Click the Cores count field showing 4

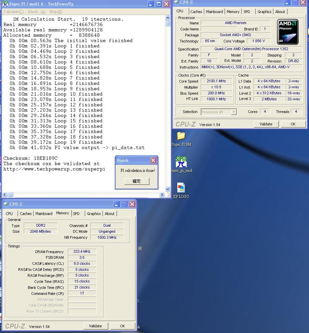265,111
